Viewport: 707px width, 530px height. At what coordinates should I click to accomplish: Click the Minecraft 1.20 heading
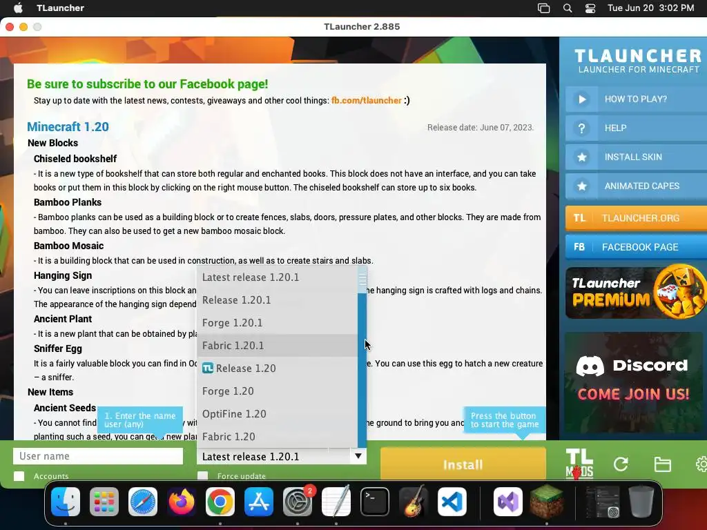pyautogui.click(x=68, y=127)
